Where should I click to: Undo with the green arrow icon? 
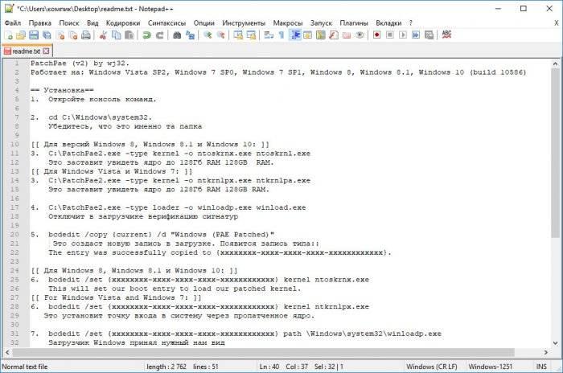coord(146,35)
